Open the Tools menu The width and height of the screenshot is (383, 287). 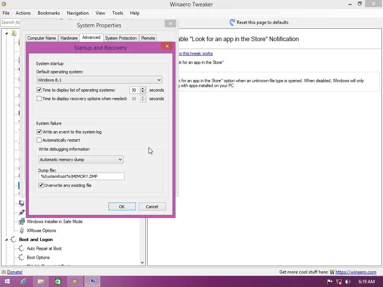coord(117,13)
